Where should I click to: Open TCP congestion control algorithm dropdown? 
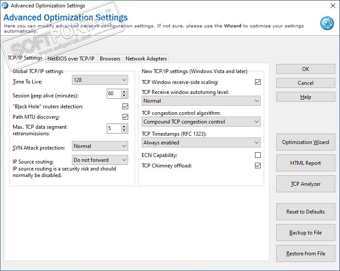(x=201, y=122)
